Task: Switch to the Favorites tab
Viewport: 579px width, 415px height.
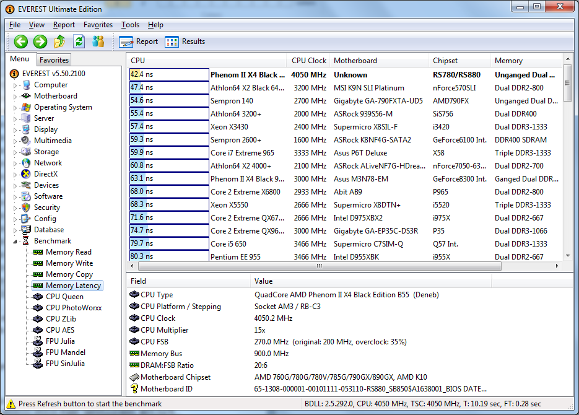Action: click(54, 60)
